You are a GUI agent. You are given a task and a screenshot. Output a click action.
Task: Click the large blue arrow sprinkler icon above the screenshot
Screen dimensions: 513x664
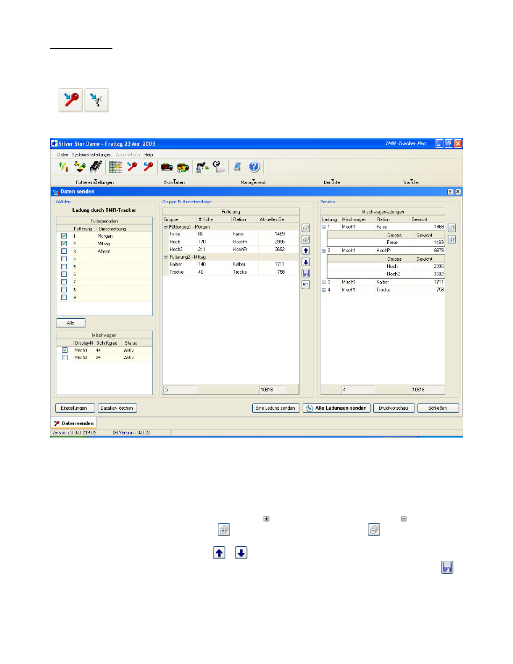[x=96, y=100]
